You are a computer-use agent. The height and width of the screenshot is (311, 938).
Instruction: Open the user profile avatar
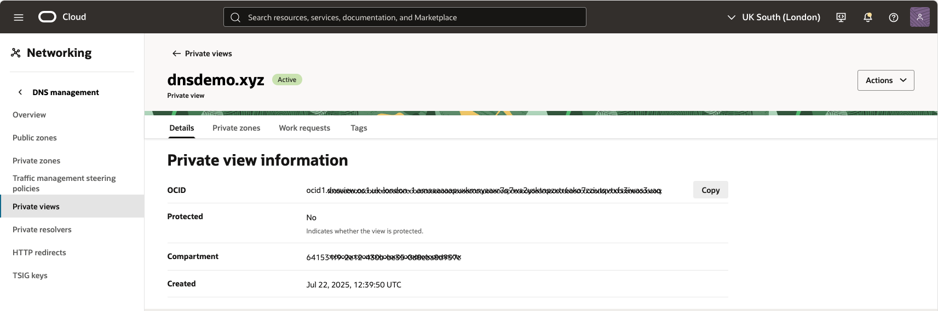(919, 17)
